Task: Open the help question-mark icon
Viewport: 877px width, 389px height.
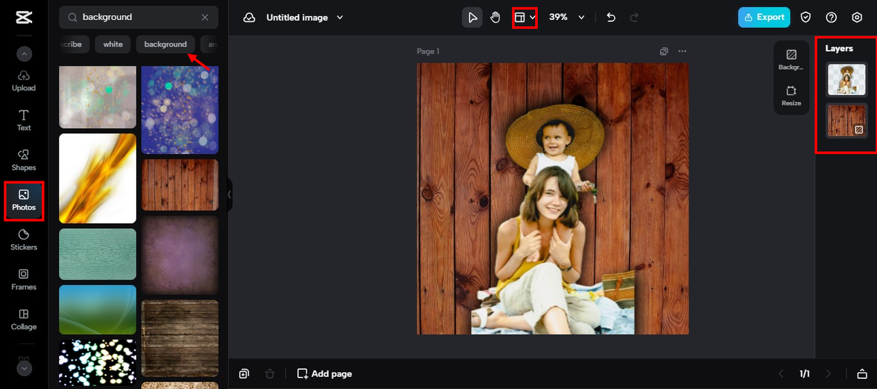Action: coord(831,17)
